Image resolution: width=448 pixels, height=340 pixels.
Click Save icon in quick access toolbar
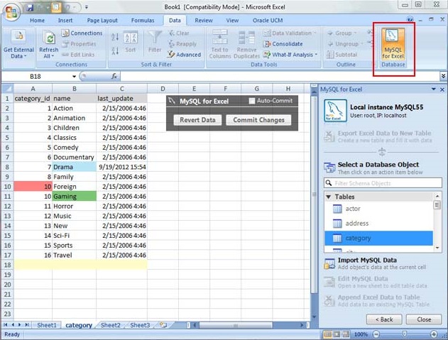31,7
